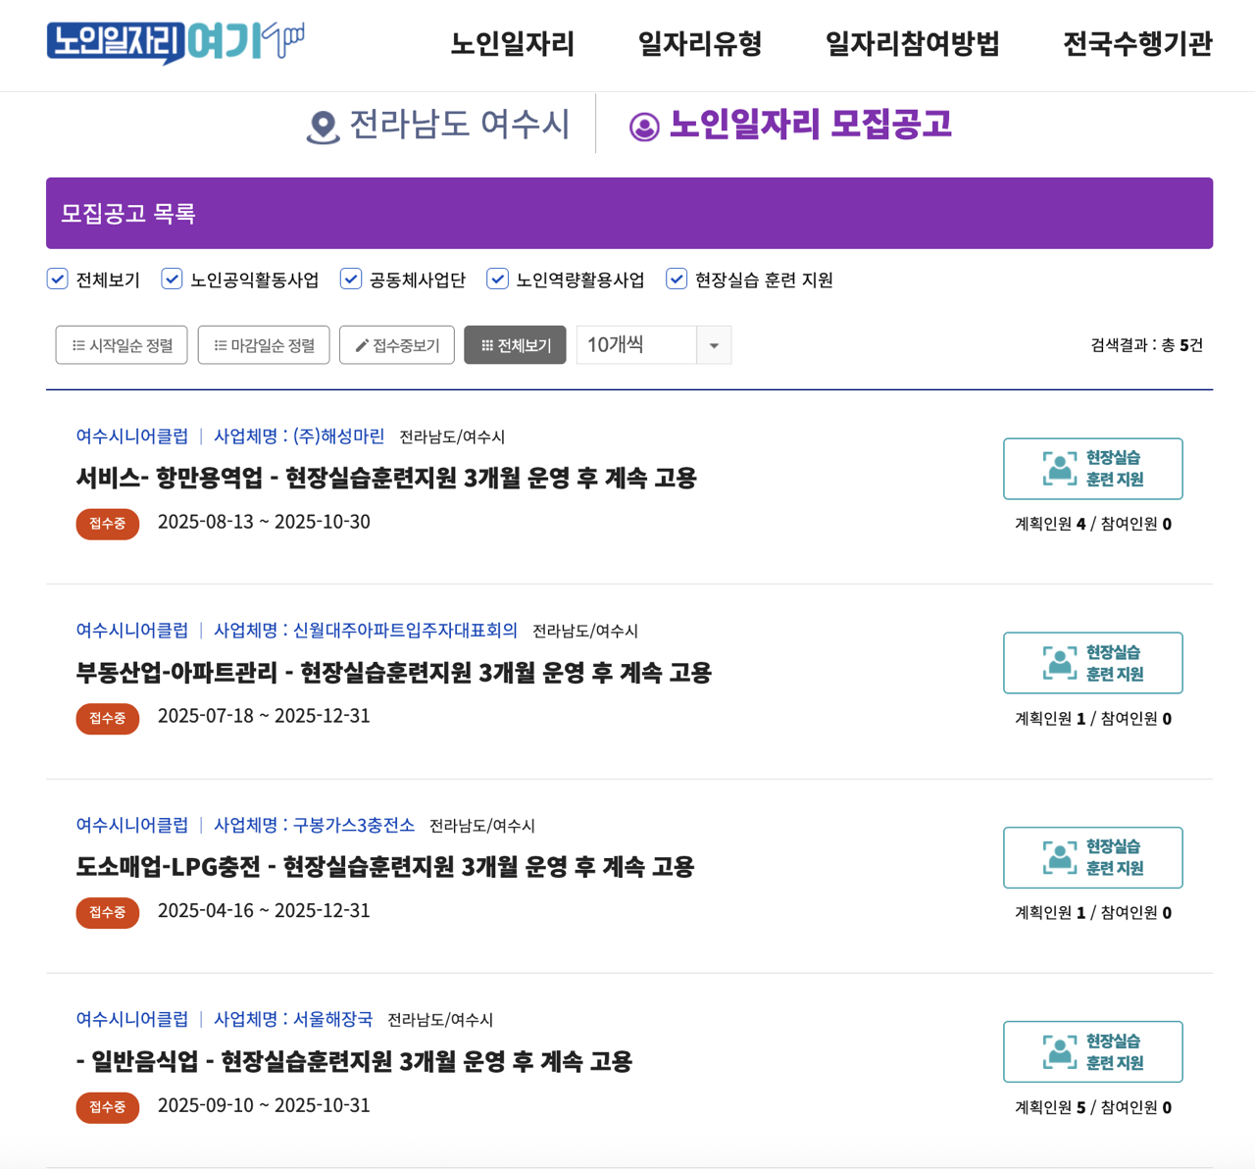Uncheck the 전체보기 filter checkbox
The image size is (1255, 1169).
[x=57, y=279]
